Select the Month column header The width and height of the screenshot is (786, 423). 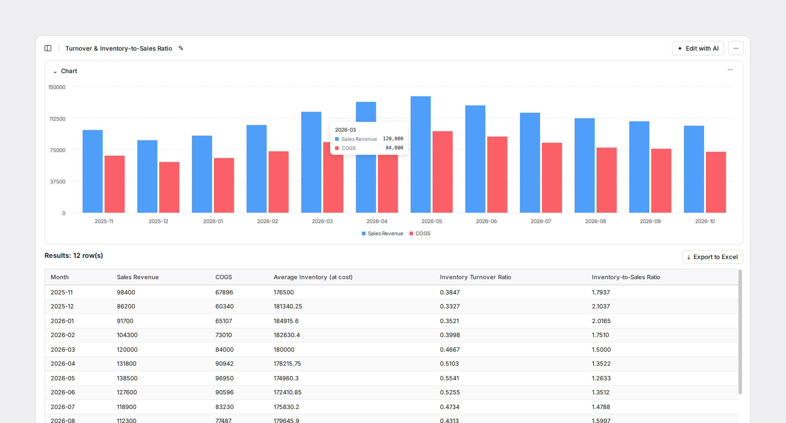[x=59, y=277]
